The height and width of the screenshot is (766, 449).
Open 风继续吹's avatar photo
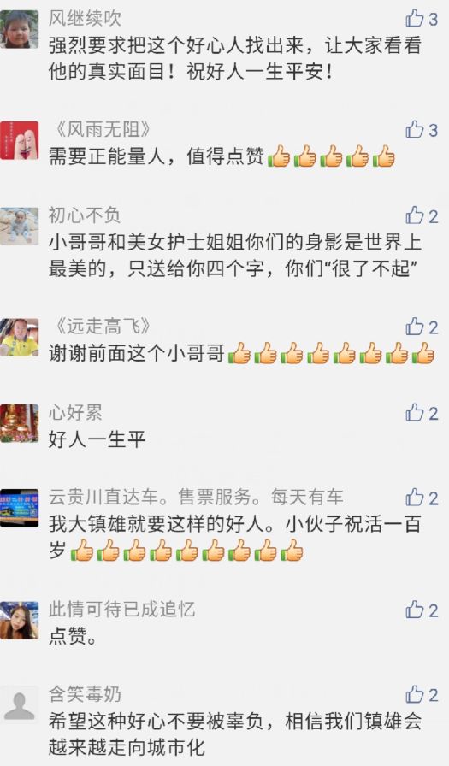tap(19, 29)
